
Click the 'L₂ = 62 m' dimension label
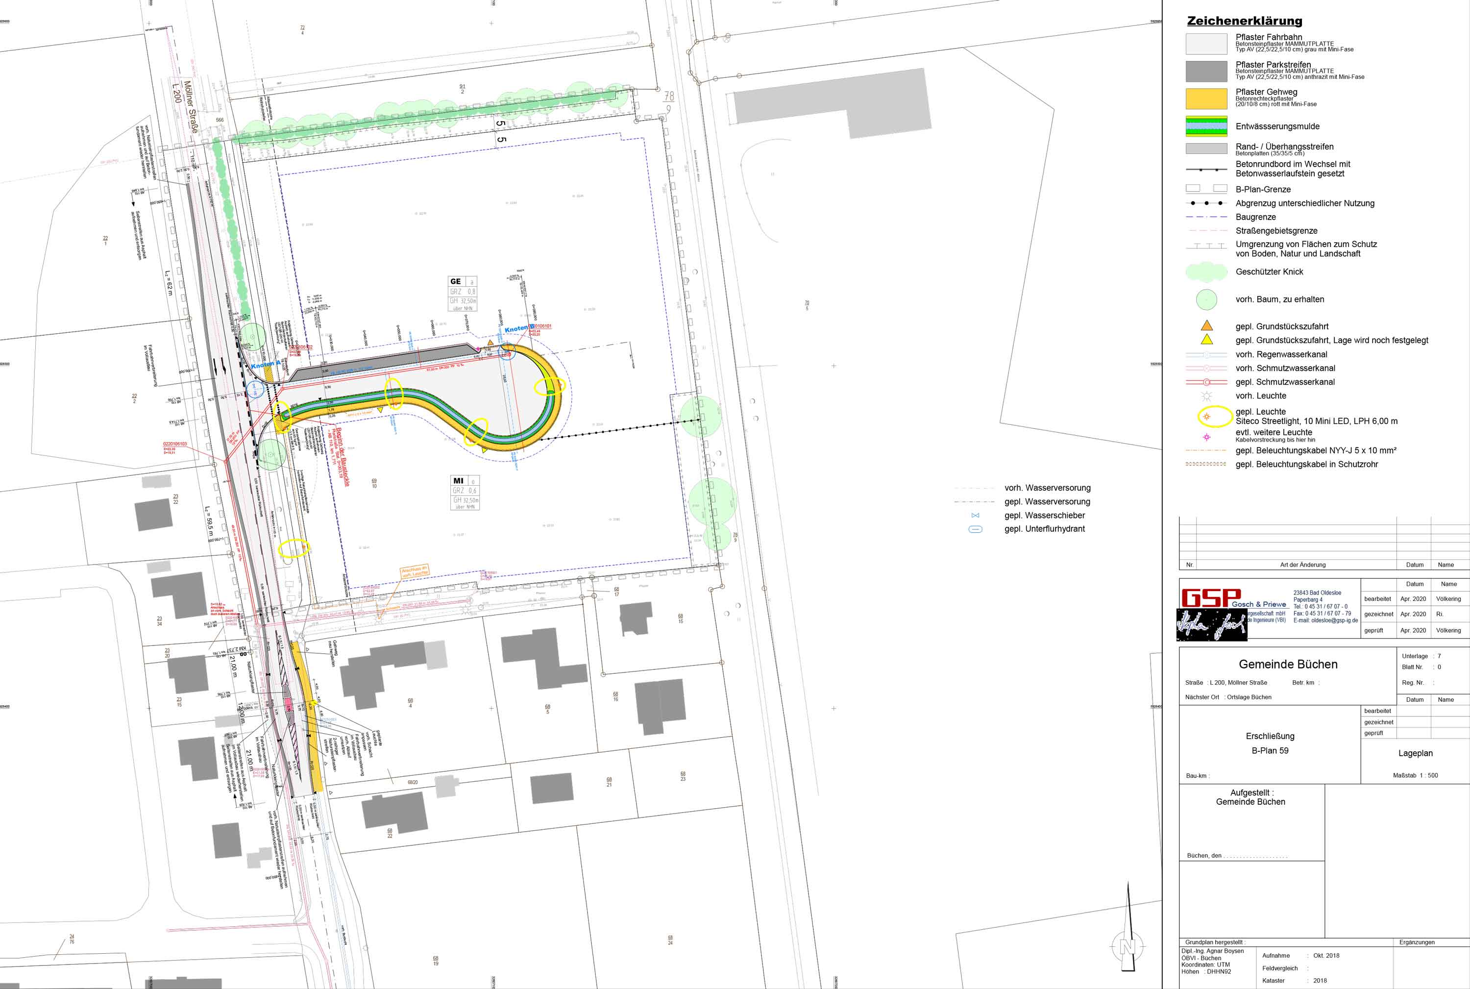click(169, 283)
